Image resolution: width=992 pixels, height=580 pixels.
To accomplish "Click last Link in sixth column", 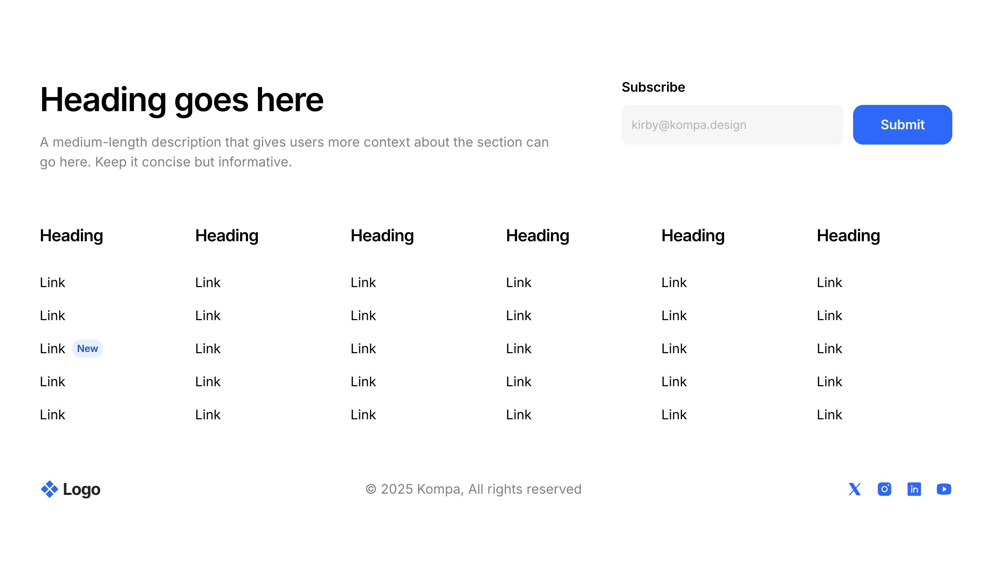I will coord(830,415).
